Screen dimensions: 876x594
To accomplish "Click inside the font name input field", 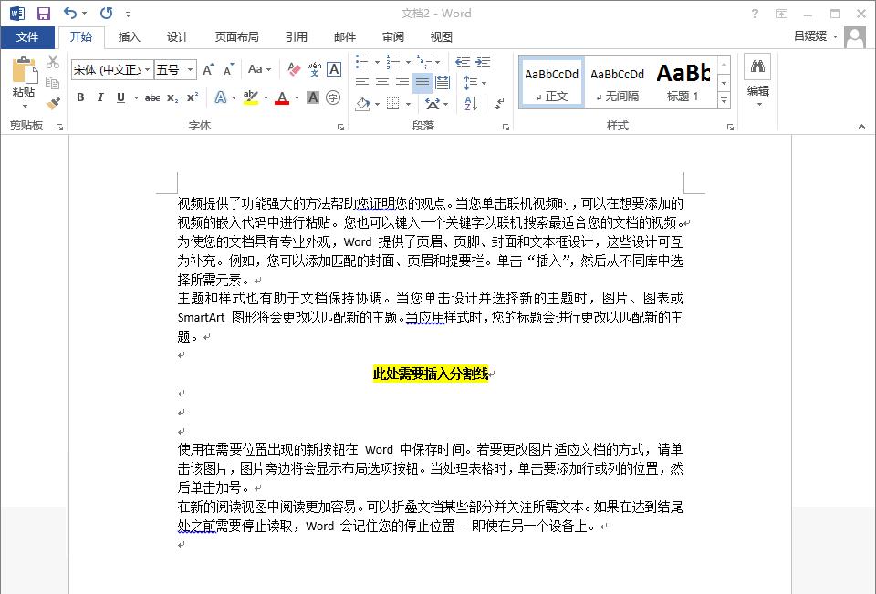I will click(105, 69).
